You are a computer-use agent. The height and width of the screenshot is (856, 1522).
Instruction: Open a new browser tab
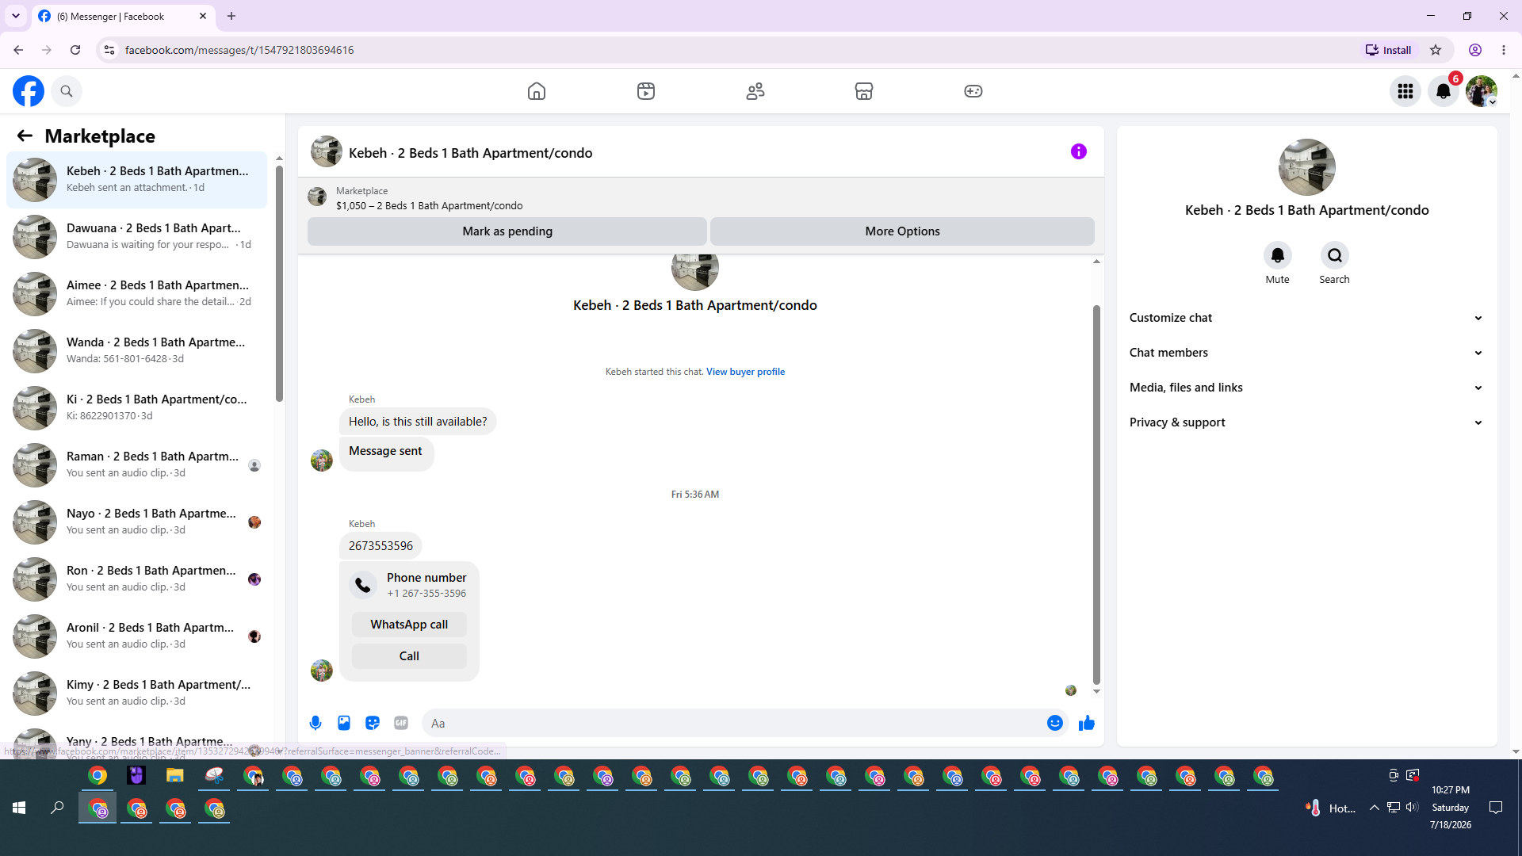coord(231,16)
